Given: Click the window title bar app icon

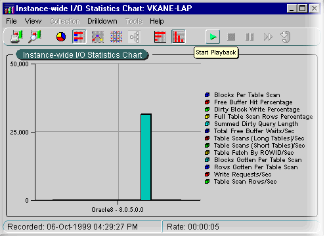Looking at the screenshot, I should click(x=9, y=9).
